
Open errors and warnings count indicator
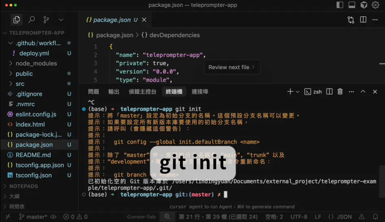(x=75, y=217)
